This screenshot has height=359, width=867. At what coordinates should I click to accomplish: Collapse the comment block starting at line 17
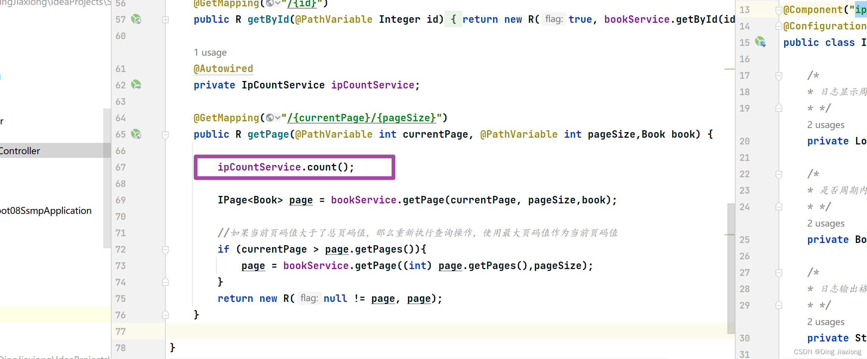click(x=779, y=76)
